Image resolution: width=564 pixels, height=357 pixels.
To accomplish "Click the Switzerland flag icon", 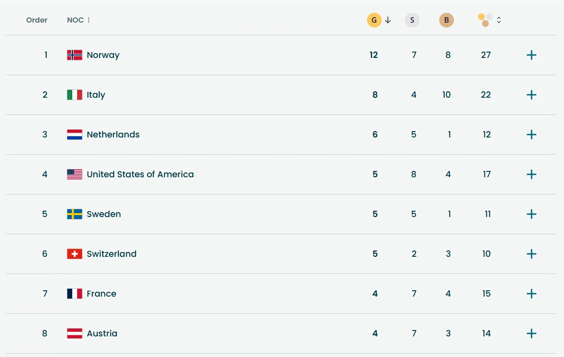I will pyautogui.click(x=74, y=254).
